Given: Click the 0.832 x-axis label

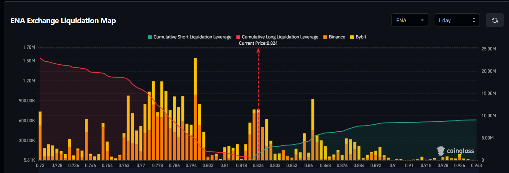Looking at the screenshot, I should pyautogui.click(x=275, y=165).
